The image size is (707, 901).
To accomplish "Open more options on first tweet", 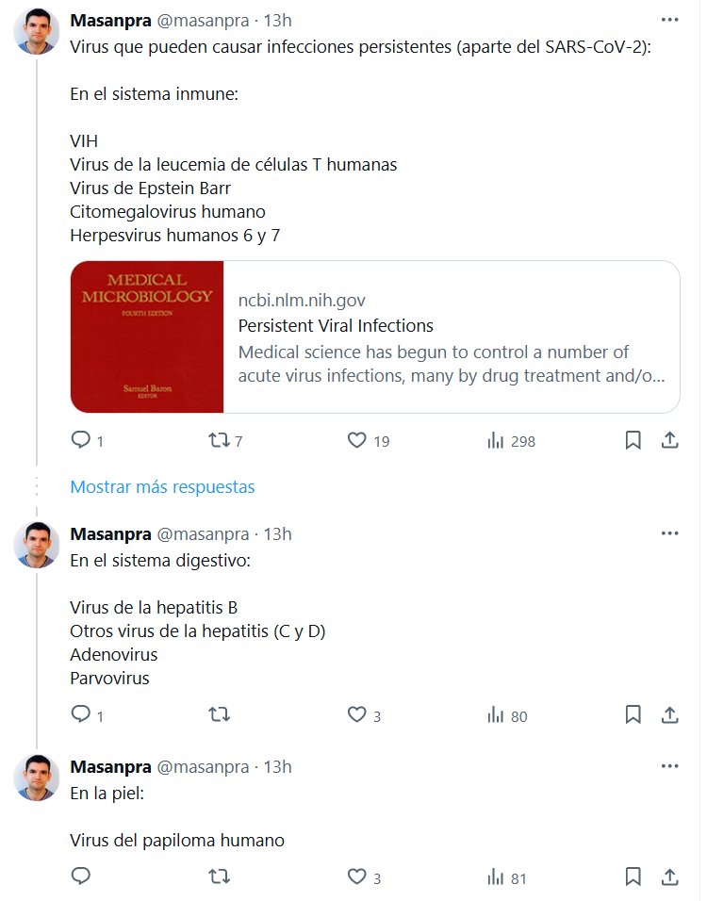I will click(x=669, y=20).
